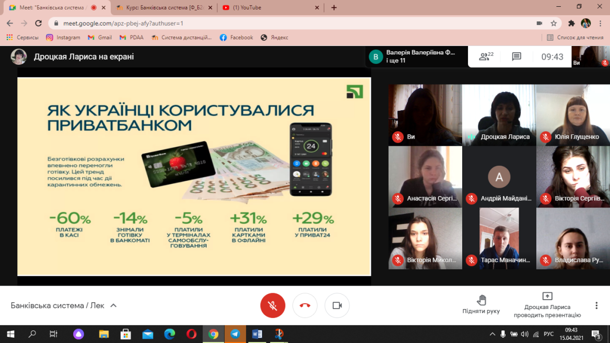Open Chrome profile avatar
Screen dimensions: 610x343
coord(586,24)
